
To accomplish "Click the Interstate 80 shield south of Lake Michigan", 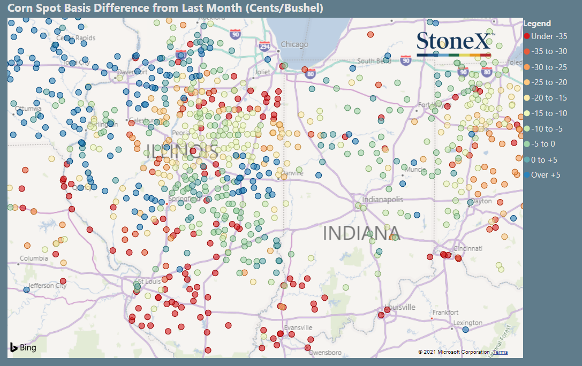I will (311, 73).
